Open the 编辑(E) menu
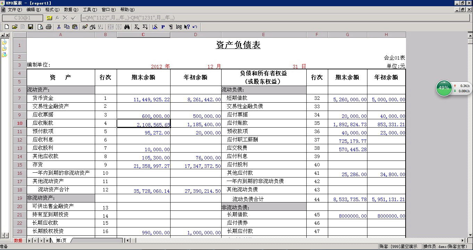473x250 pixels. point(33,10)
